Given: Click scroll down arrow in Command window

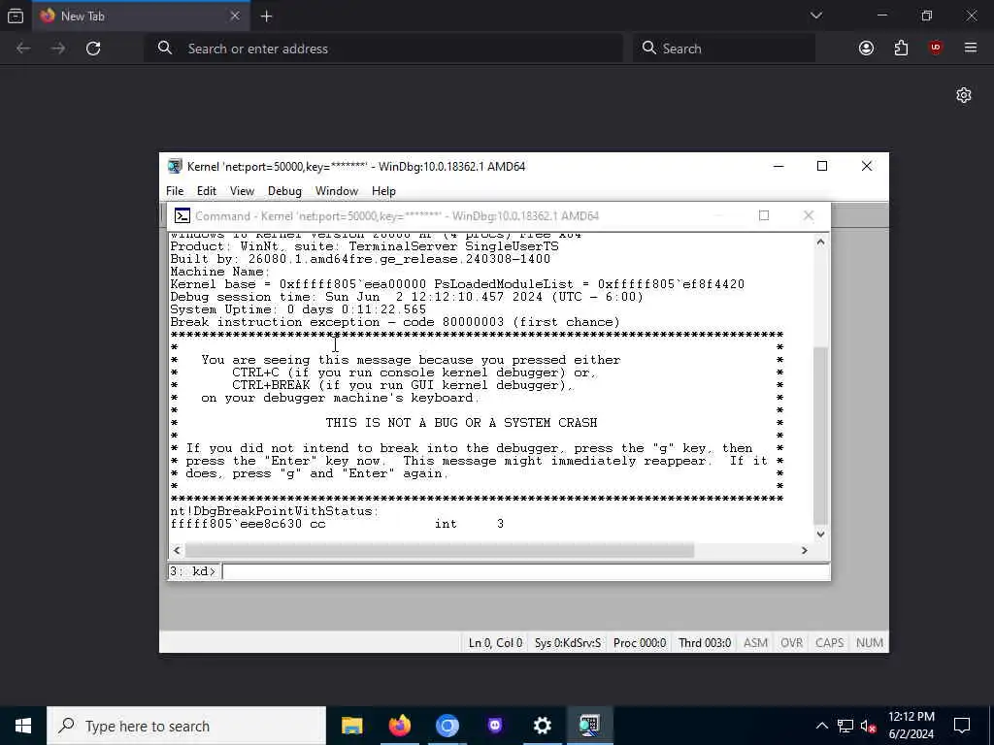Looking at the screenshot, I should [x=820, y=534].
